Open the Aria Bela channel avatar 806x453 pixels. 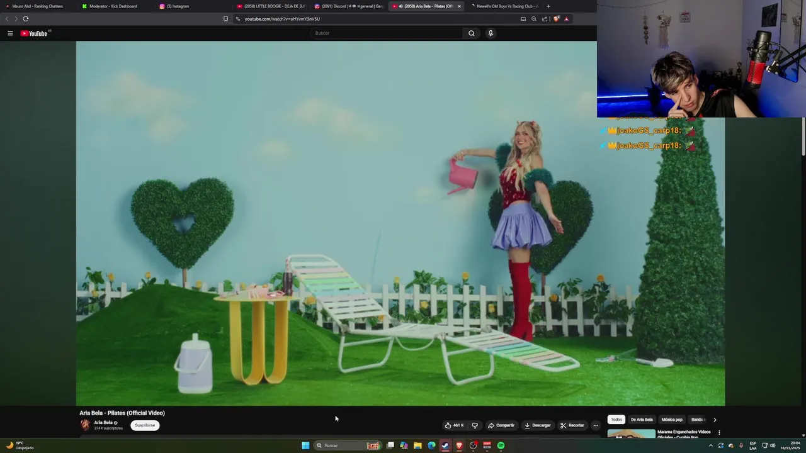[85, 425]
